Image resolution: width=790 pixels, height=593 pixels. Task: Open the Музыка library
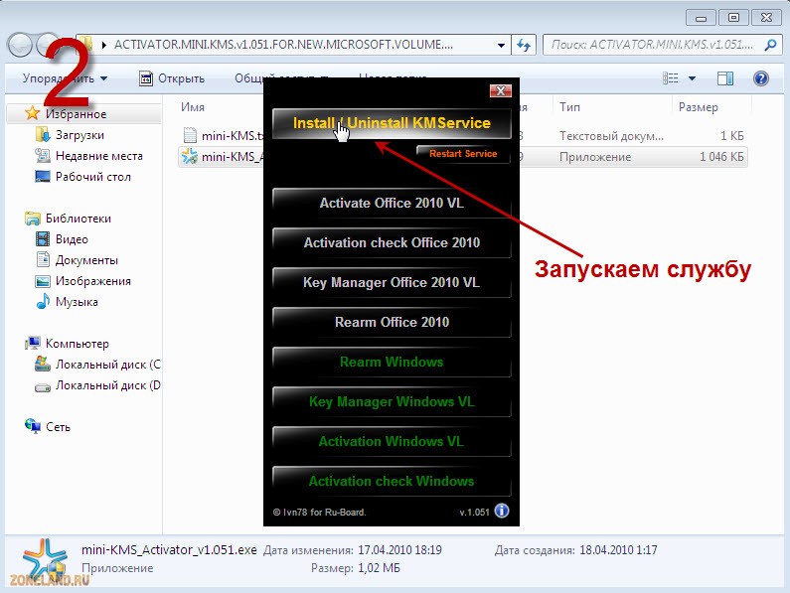pos(77,302)
